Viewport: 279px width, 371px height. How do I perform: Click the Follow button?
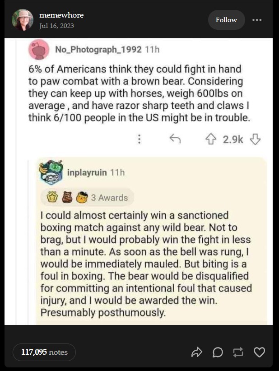pos(226,20)
